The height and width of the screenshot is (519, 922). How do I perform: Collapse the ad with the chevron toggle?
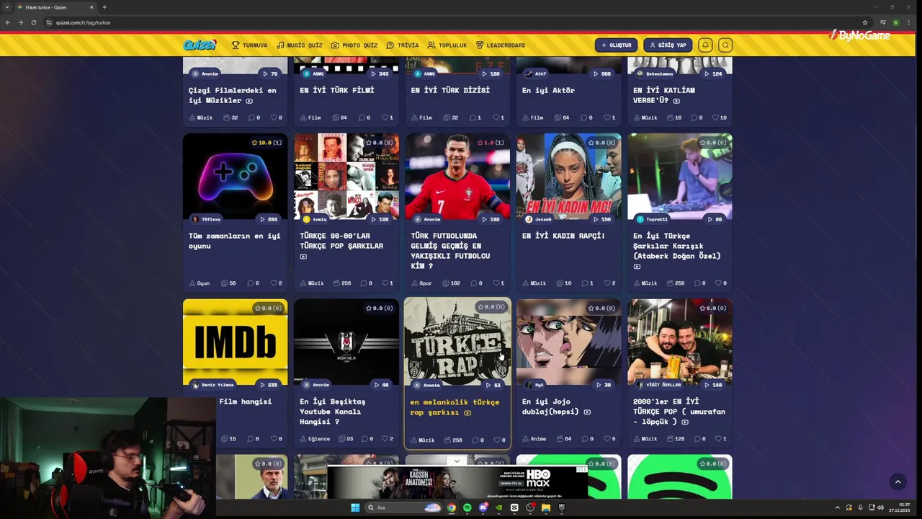click(457, 461)
